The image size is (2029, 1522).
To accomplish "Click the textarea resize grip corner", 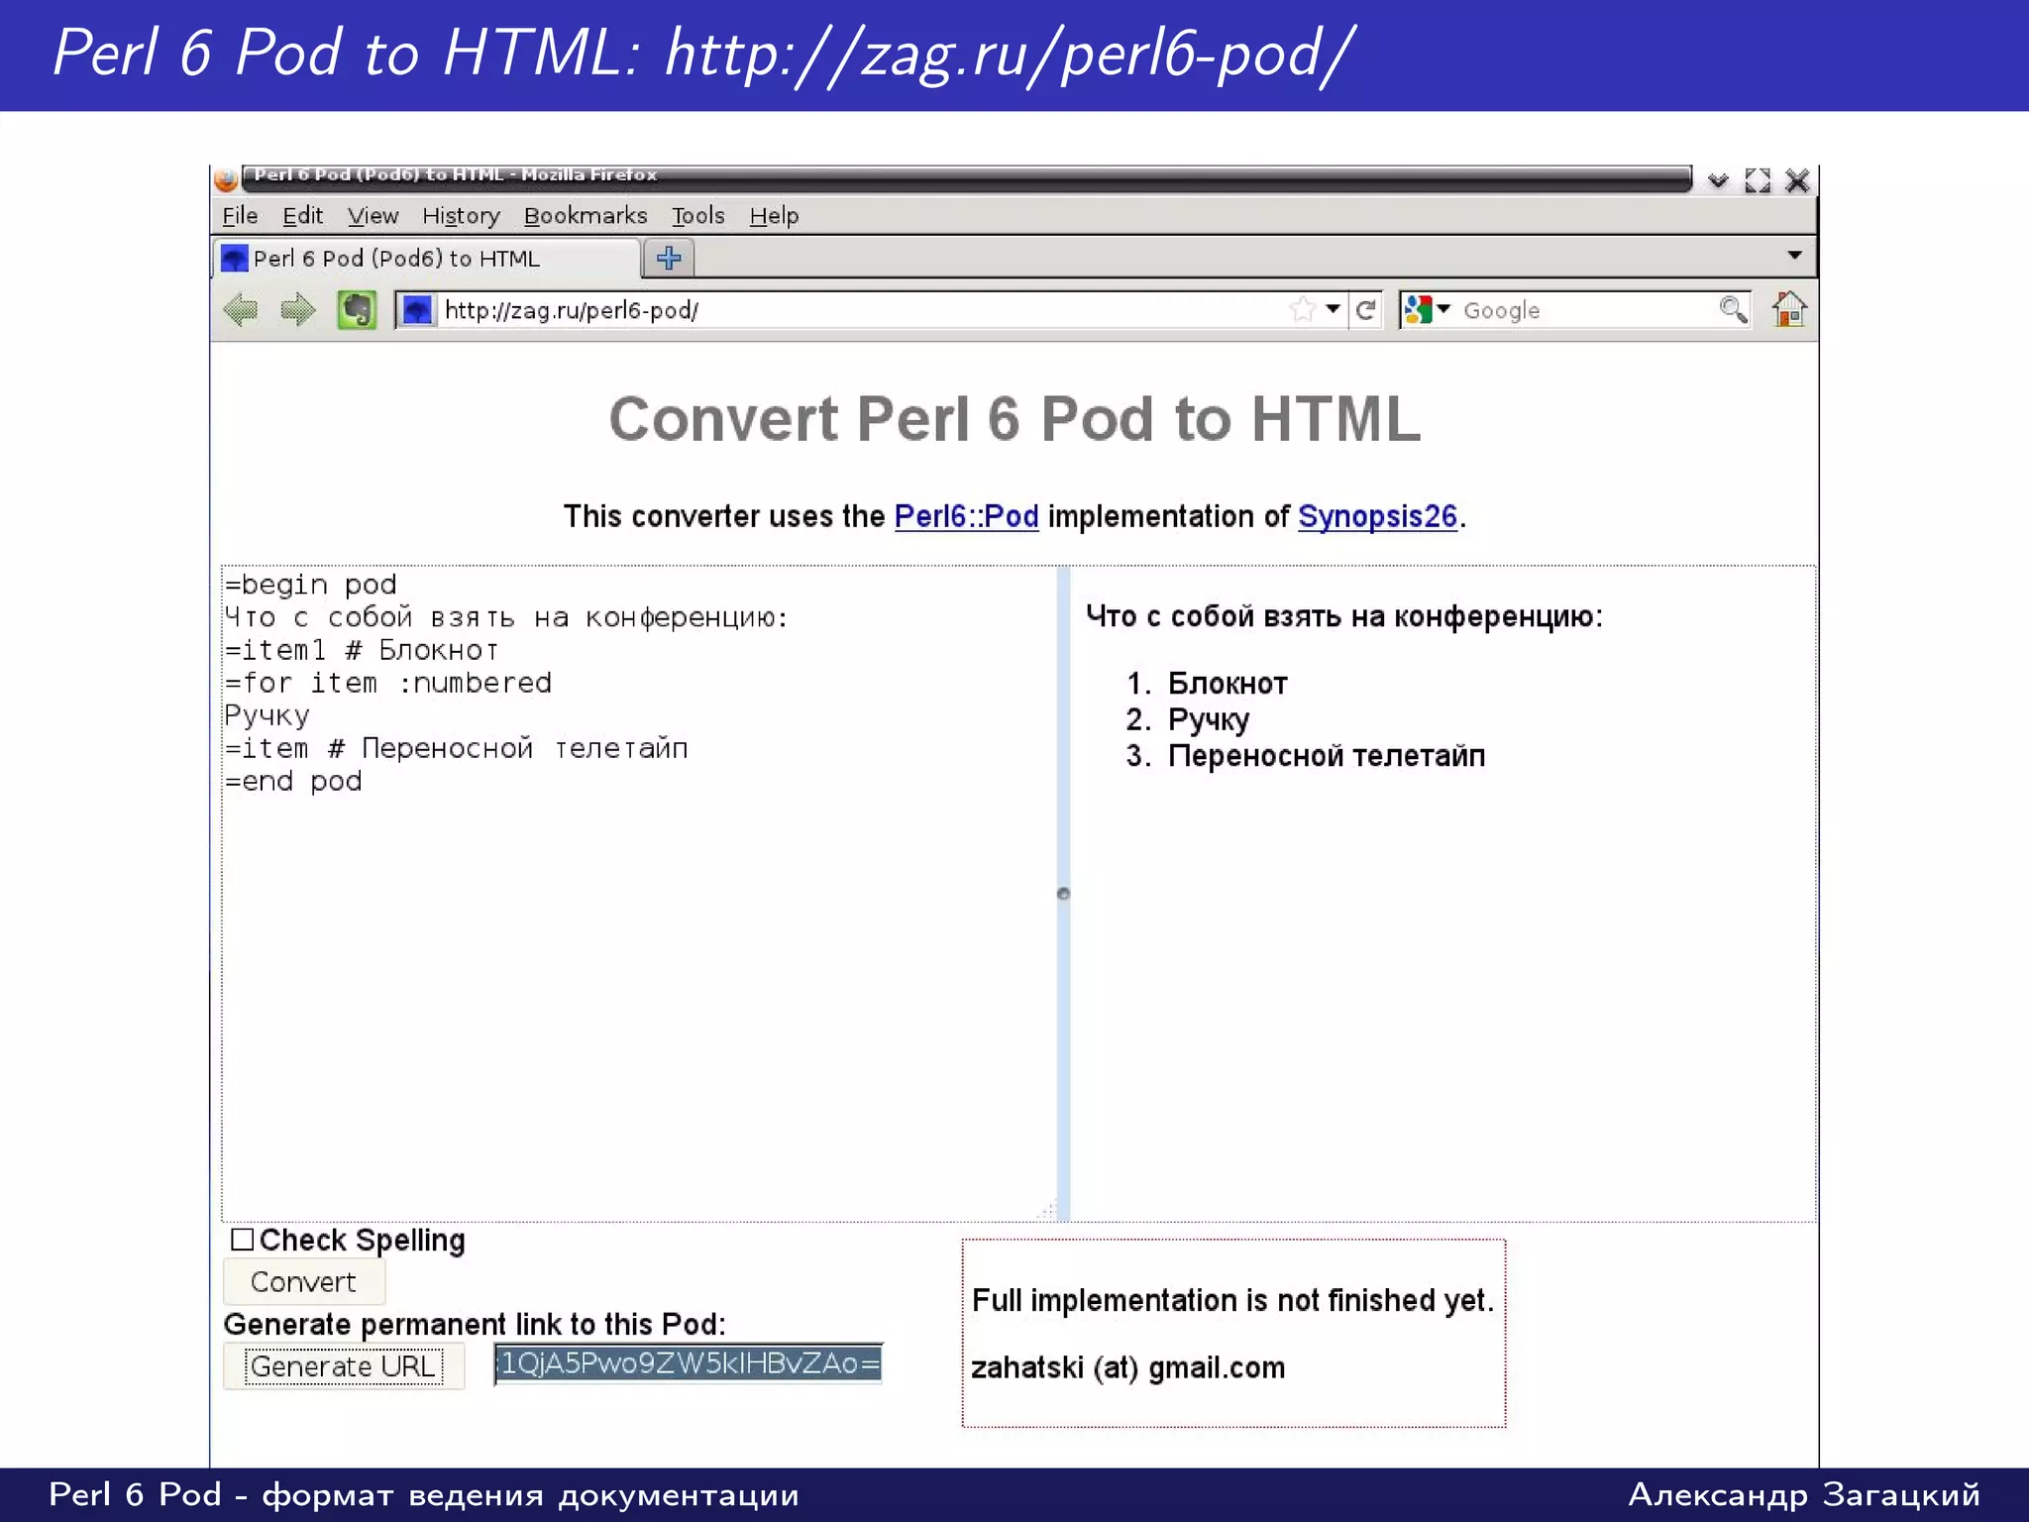I will click(1047, 1210).
